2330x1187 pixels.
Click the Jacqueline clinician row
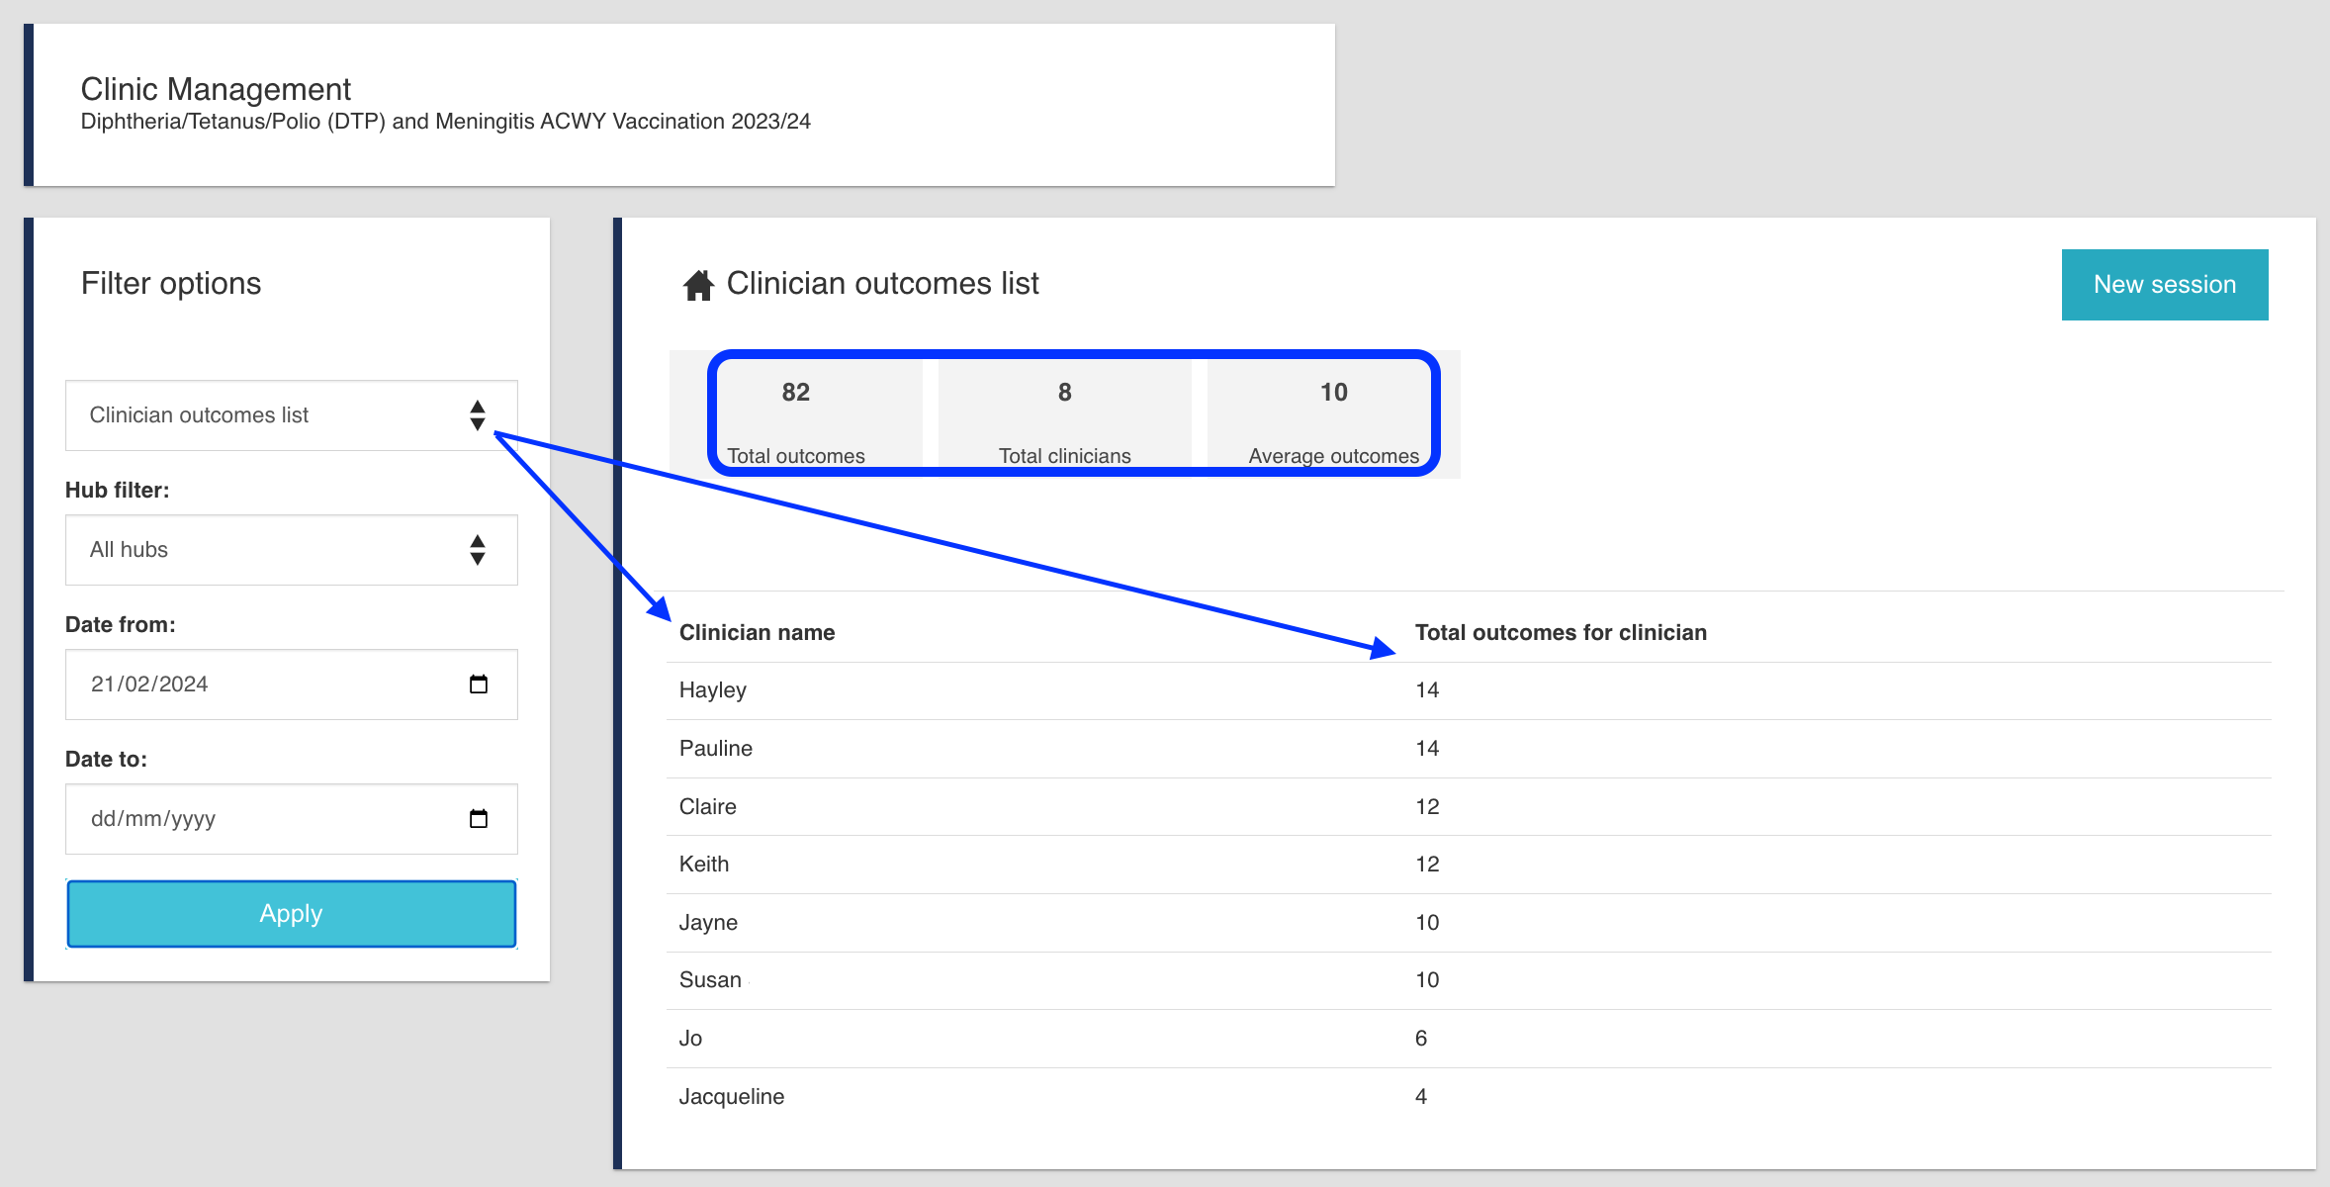732,1097
